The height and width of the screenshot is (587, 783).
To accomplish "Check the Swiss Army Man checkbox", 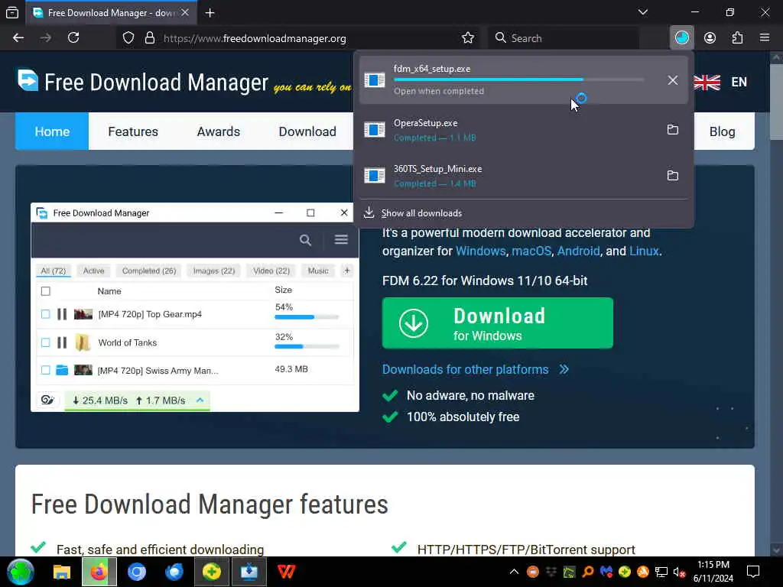I will [x=45, y=370].
